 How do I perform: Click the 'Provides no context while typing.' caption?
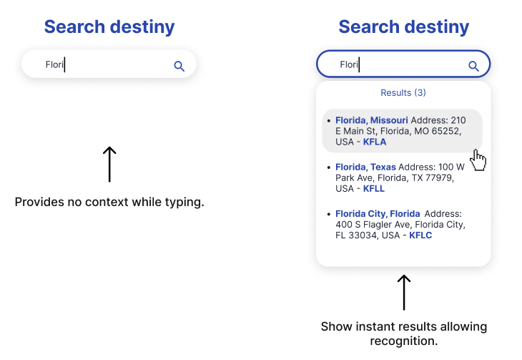[109, 202]
